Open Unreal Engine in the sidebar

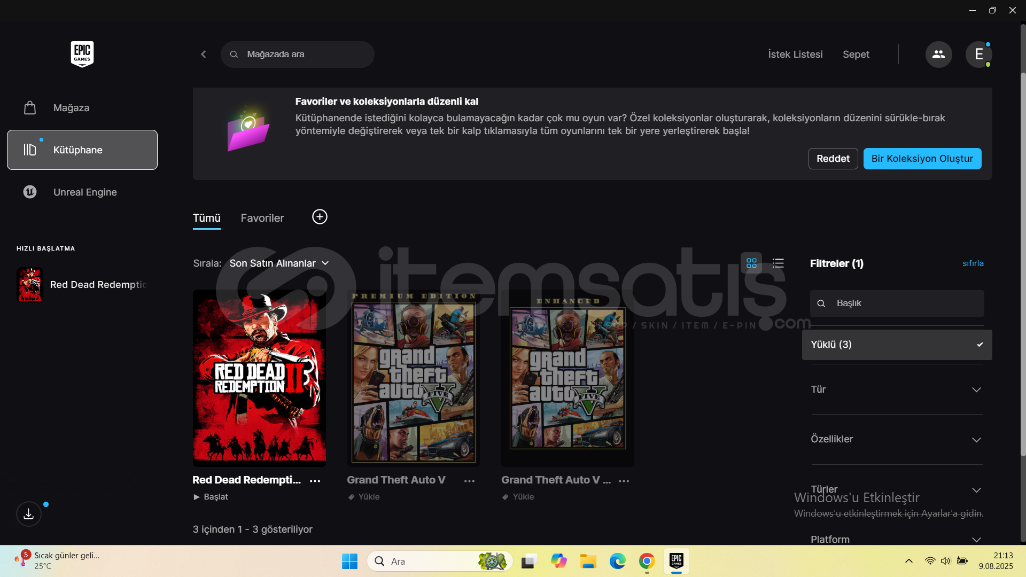[x=82, y=192]
